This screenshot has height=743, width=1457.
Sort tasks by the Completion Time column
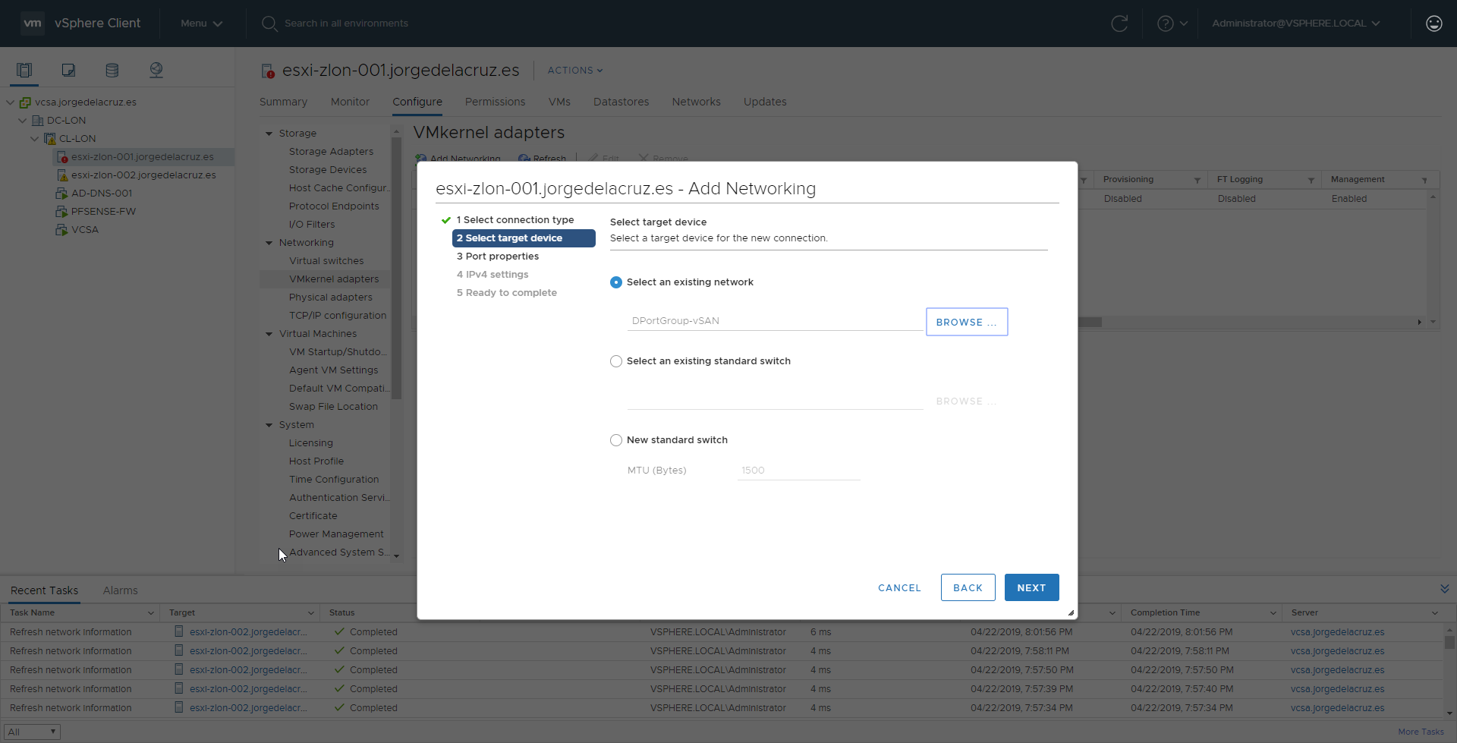(1203, 612)
